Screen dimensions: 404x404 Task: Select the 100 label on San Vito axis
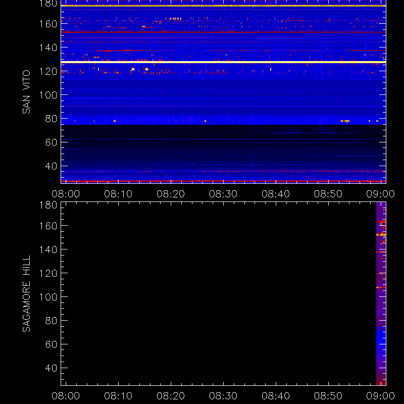point(48,95)
